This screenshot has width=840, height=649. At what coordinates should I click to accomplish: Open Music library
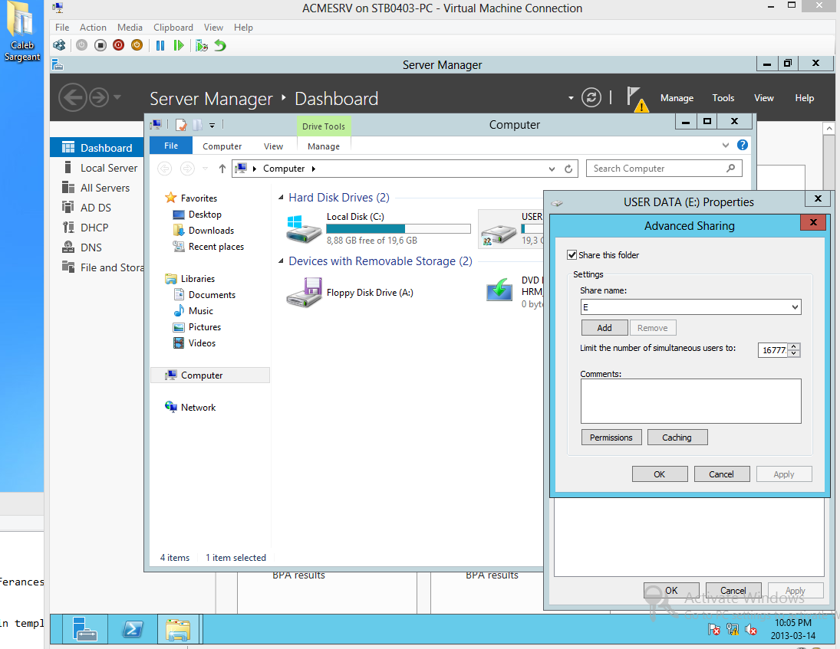click(200, 310)
